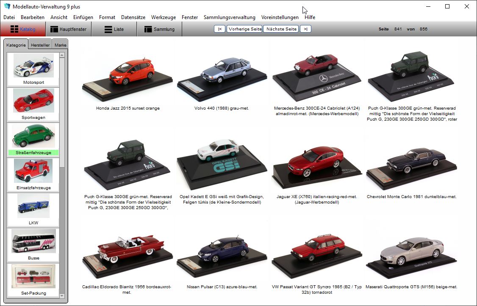Open the Sammlung view
Screen dimensions: 477x306
click(159, 29)
